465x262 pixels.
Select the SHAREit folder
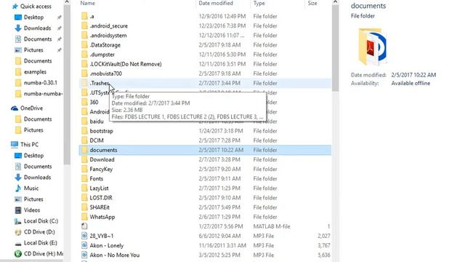click(100, 207)
